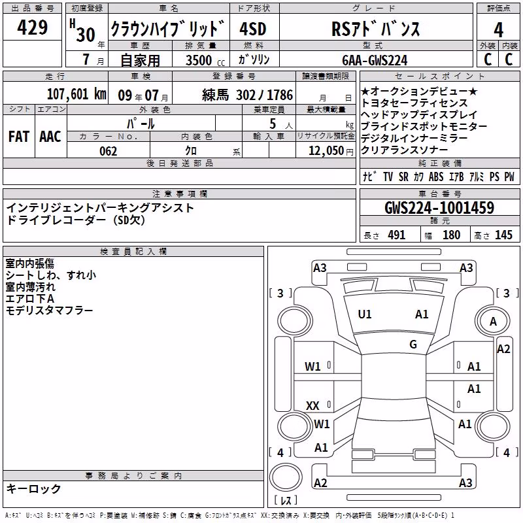523x523 pixels.
Task: Select sales point デジタルインナーミラー
Action: (414, 138)
